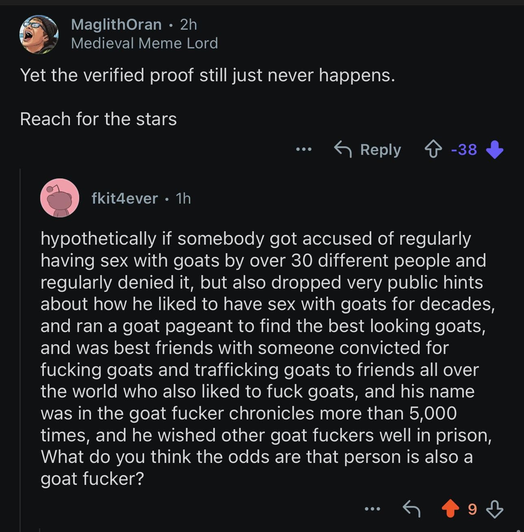The image size is (524, 532).
Task: Click the 2h timestamp on MaglithOran's comment
Action: (188, 25)
